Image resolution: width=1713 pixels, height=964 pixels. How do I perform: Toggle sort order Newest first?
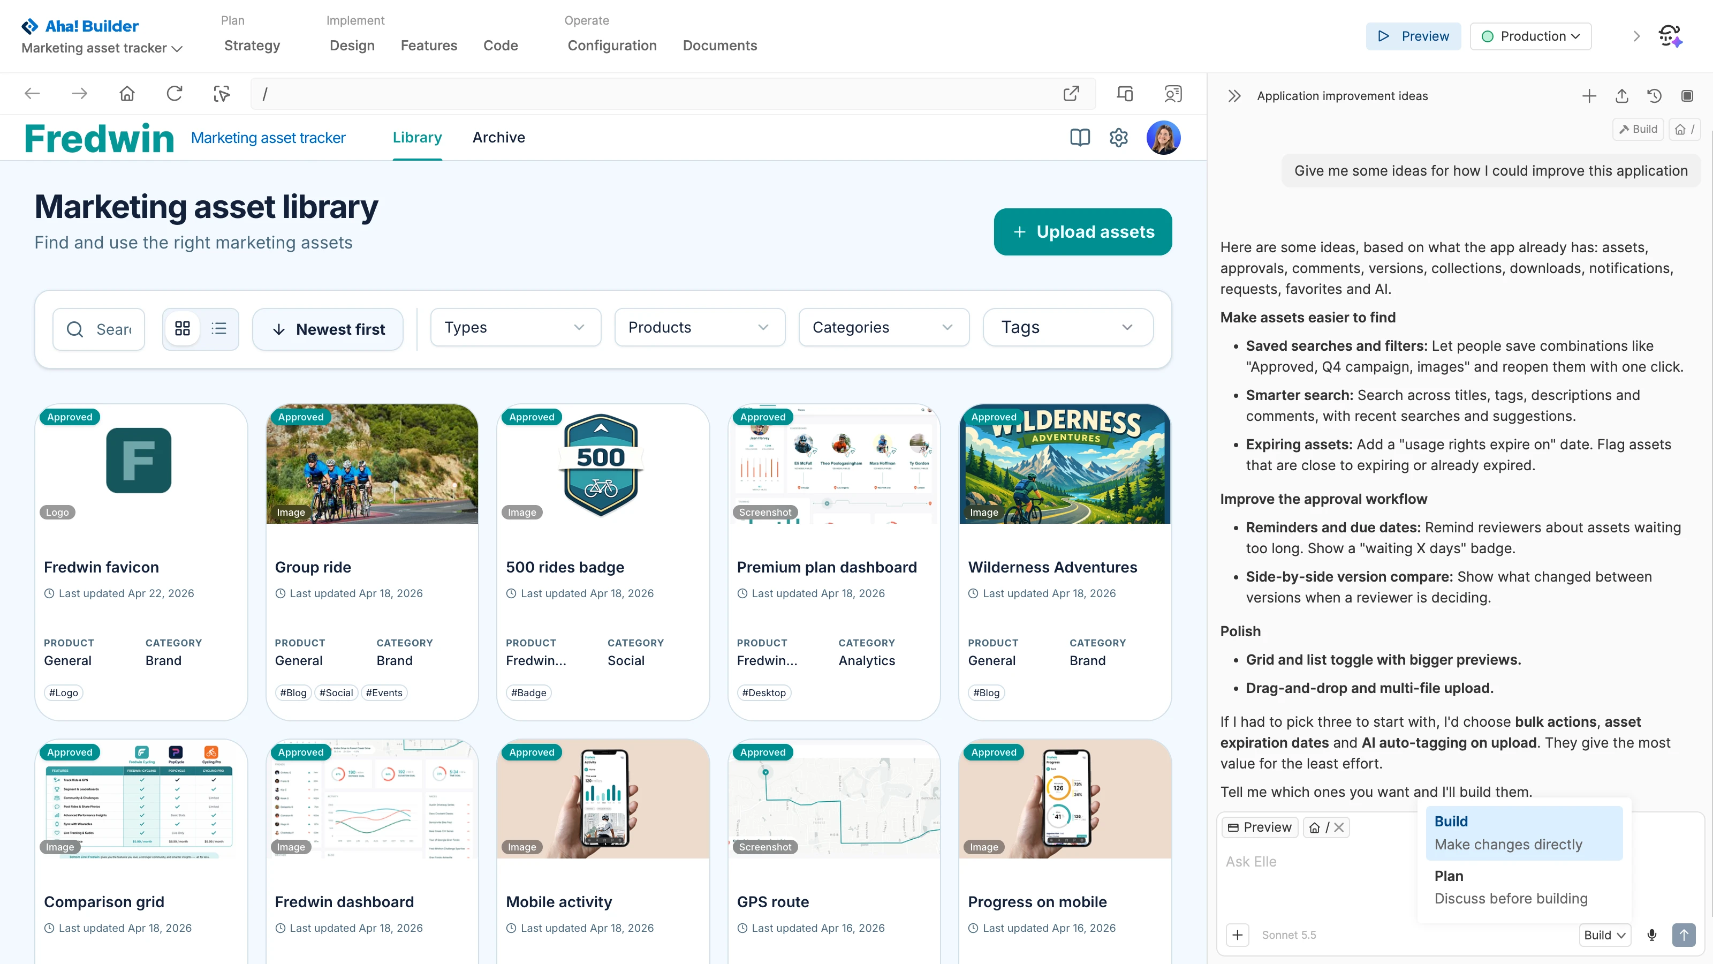[x=328, y=329]
